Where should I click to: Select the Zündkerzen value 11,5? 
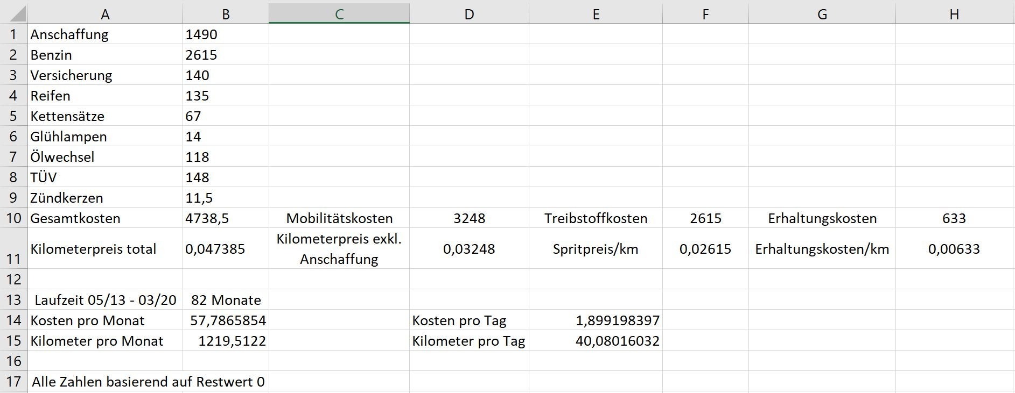pyautogui.click(x=226, y=198)
